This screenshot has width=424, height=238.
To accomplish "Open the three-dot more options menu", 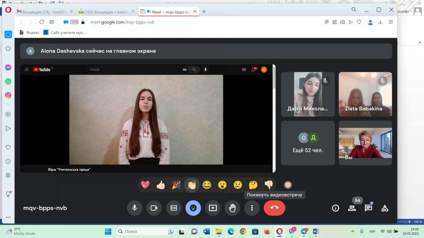I will pyautogui.click(x=252, y=208).
